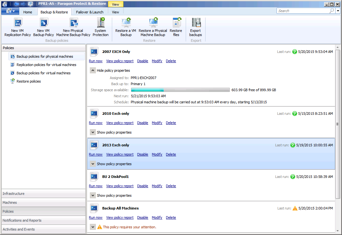
Task: Click the assigned machine 'PPR1-EXCH2007' value
Action: (144, 78)
